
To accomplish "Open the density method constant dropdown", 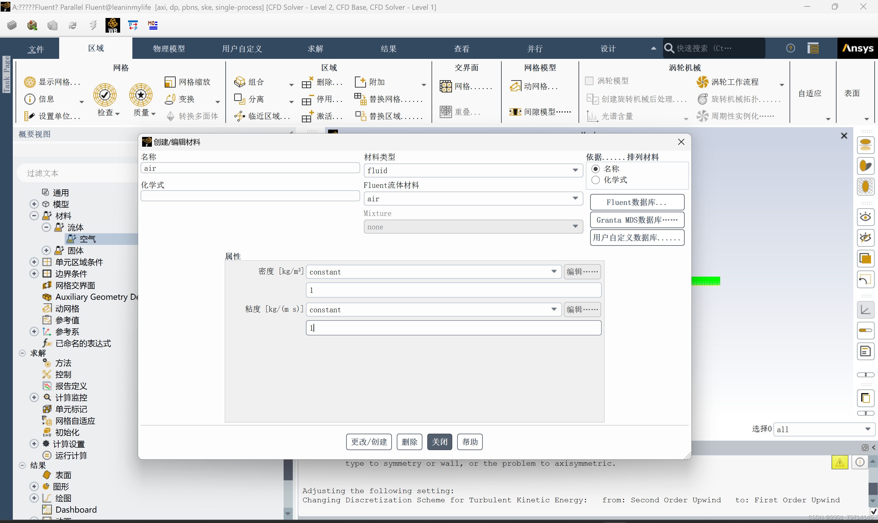I will tap(433, 272).
